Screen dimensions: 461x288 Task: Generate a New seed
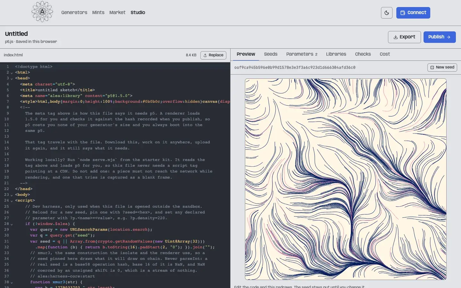click(x=442, y=68)
